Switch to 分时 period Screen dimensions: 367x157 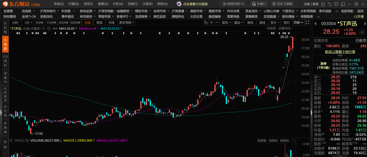(15, 22)
